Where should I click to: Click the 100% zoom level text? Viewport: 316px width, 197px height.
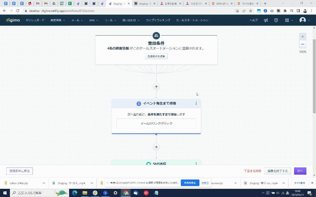(x=303, y=52)
